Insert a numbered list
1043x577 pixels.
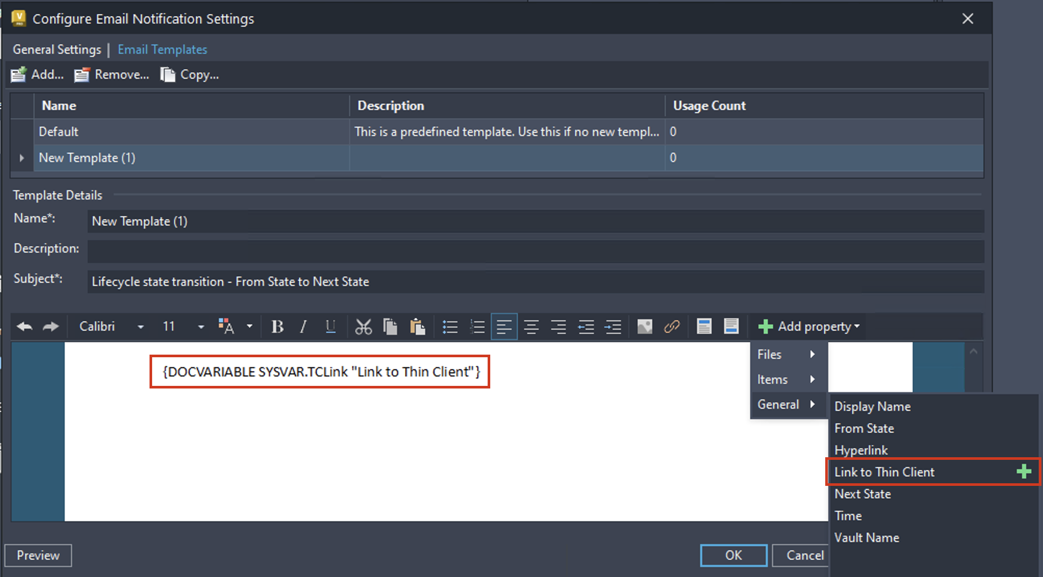[477, 327]
